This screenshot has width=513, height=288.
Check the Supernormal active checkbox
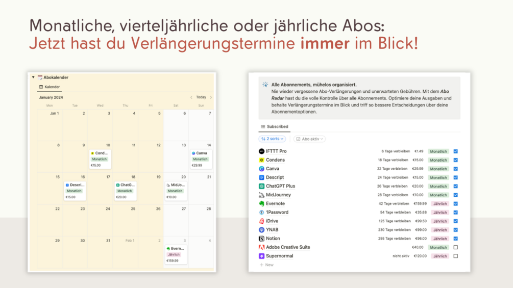point(455,256)
